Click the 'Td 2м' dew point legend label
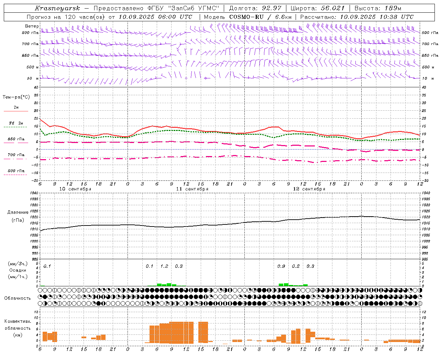Viewport: 440px width, 352px height. pyautogui.click(x=16, y=123)
